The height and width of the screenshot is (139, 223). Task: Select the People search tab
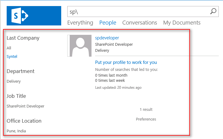pyautogui.click(x=108, y=23)
